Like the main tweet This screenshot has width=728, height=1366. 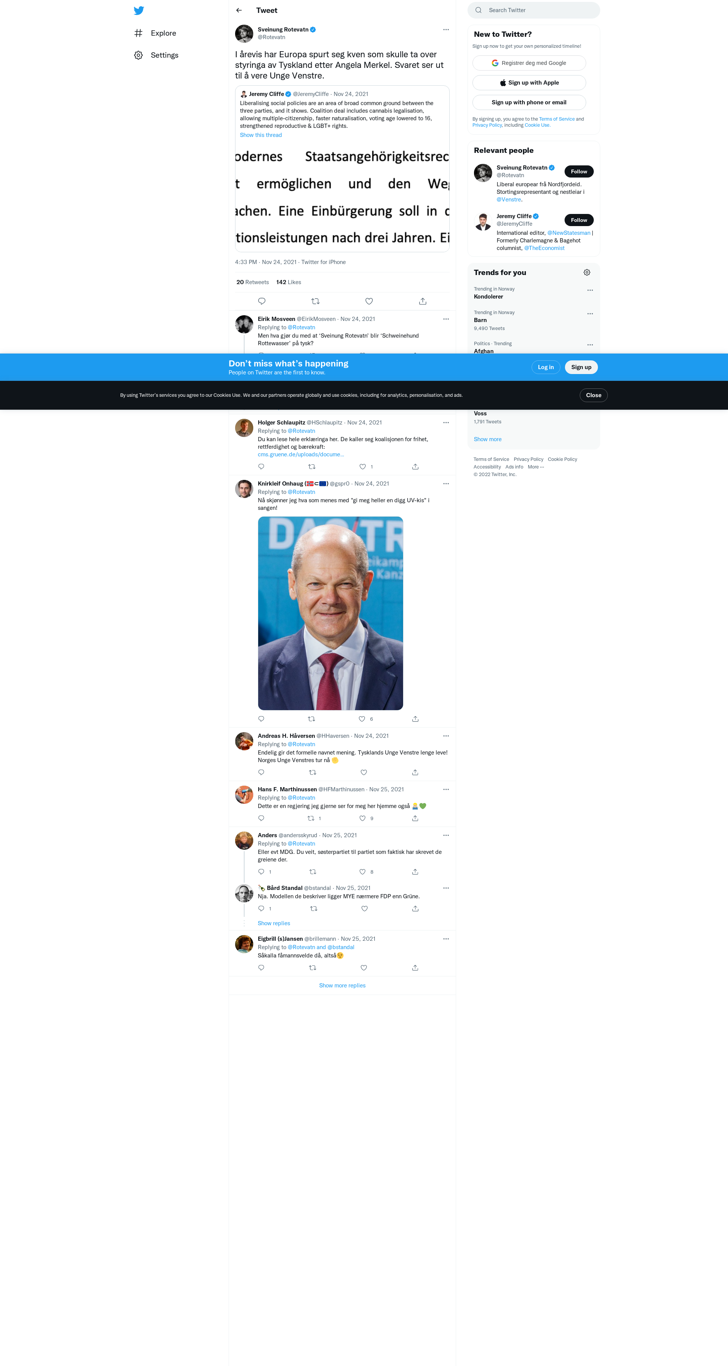[369, 301]
